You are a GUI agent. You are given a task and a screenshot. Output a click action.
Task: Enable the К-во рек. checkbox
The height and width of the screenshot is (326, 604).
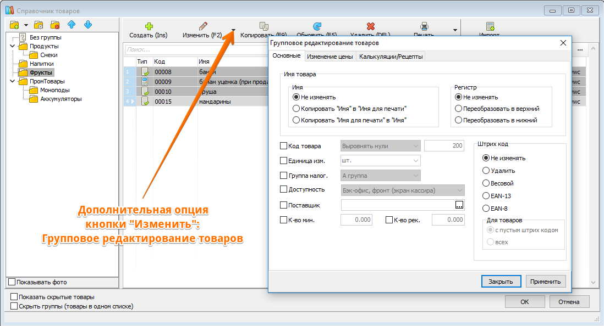(x=389, y=220)
